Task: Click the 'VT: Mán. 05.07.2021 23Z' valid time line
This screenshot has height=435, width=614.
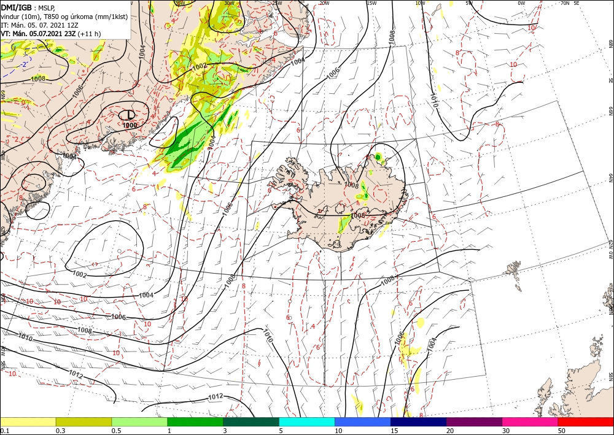Action: tap(38, 34)
